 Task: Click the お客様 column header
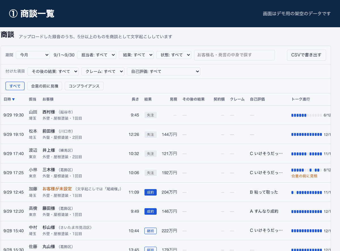click(48, 99)
